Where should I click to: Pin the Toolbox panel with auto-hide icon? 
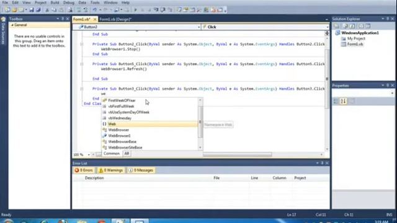click(x=63, y=19)
